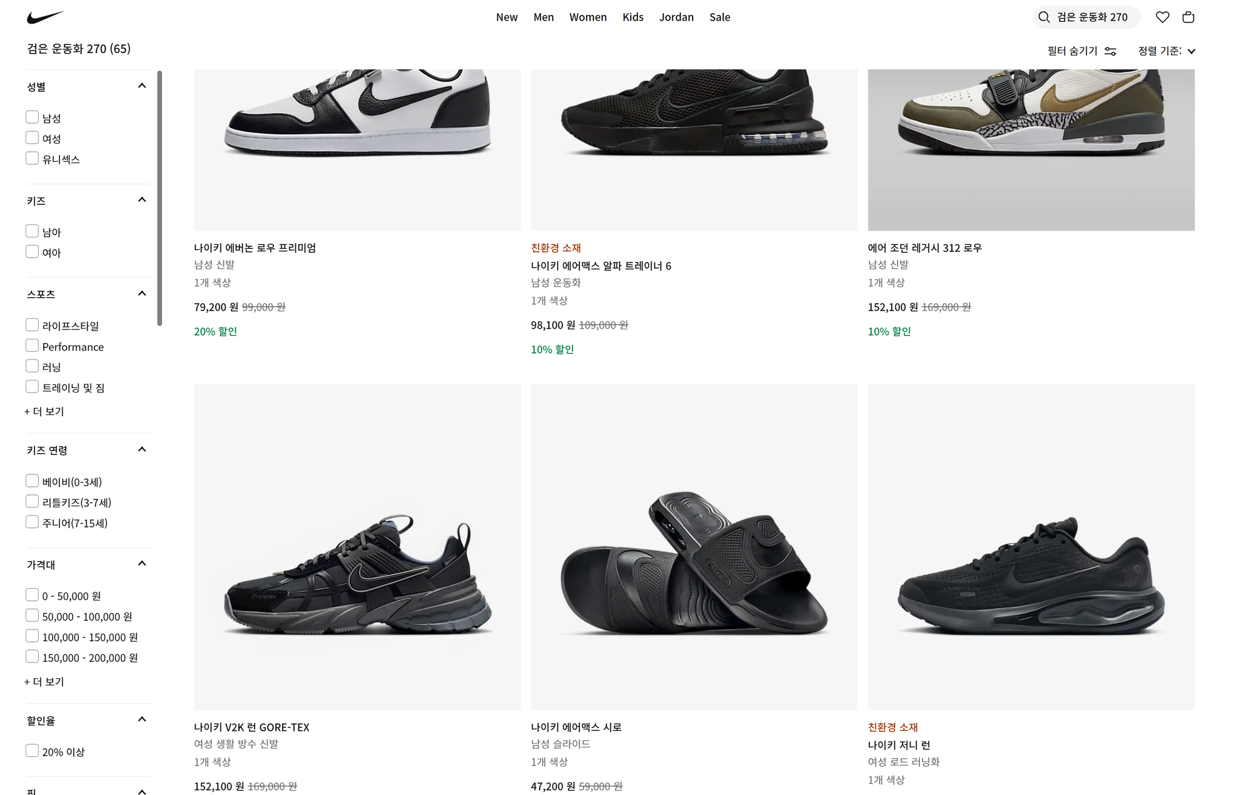
Task: Collapse the 가격대 filter section
Action: [142, 564]
